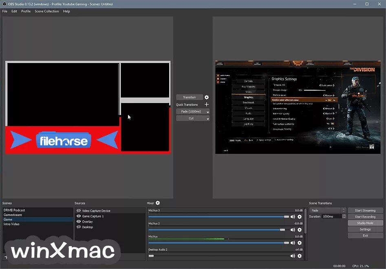Screen dimensions: 386x269
Task: Open the Profile menu
Action: 26,11
